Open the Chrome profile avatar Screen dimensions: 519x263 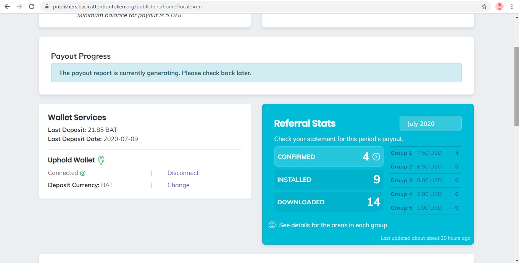pyautogui.click(x=499, y=6)
